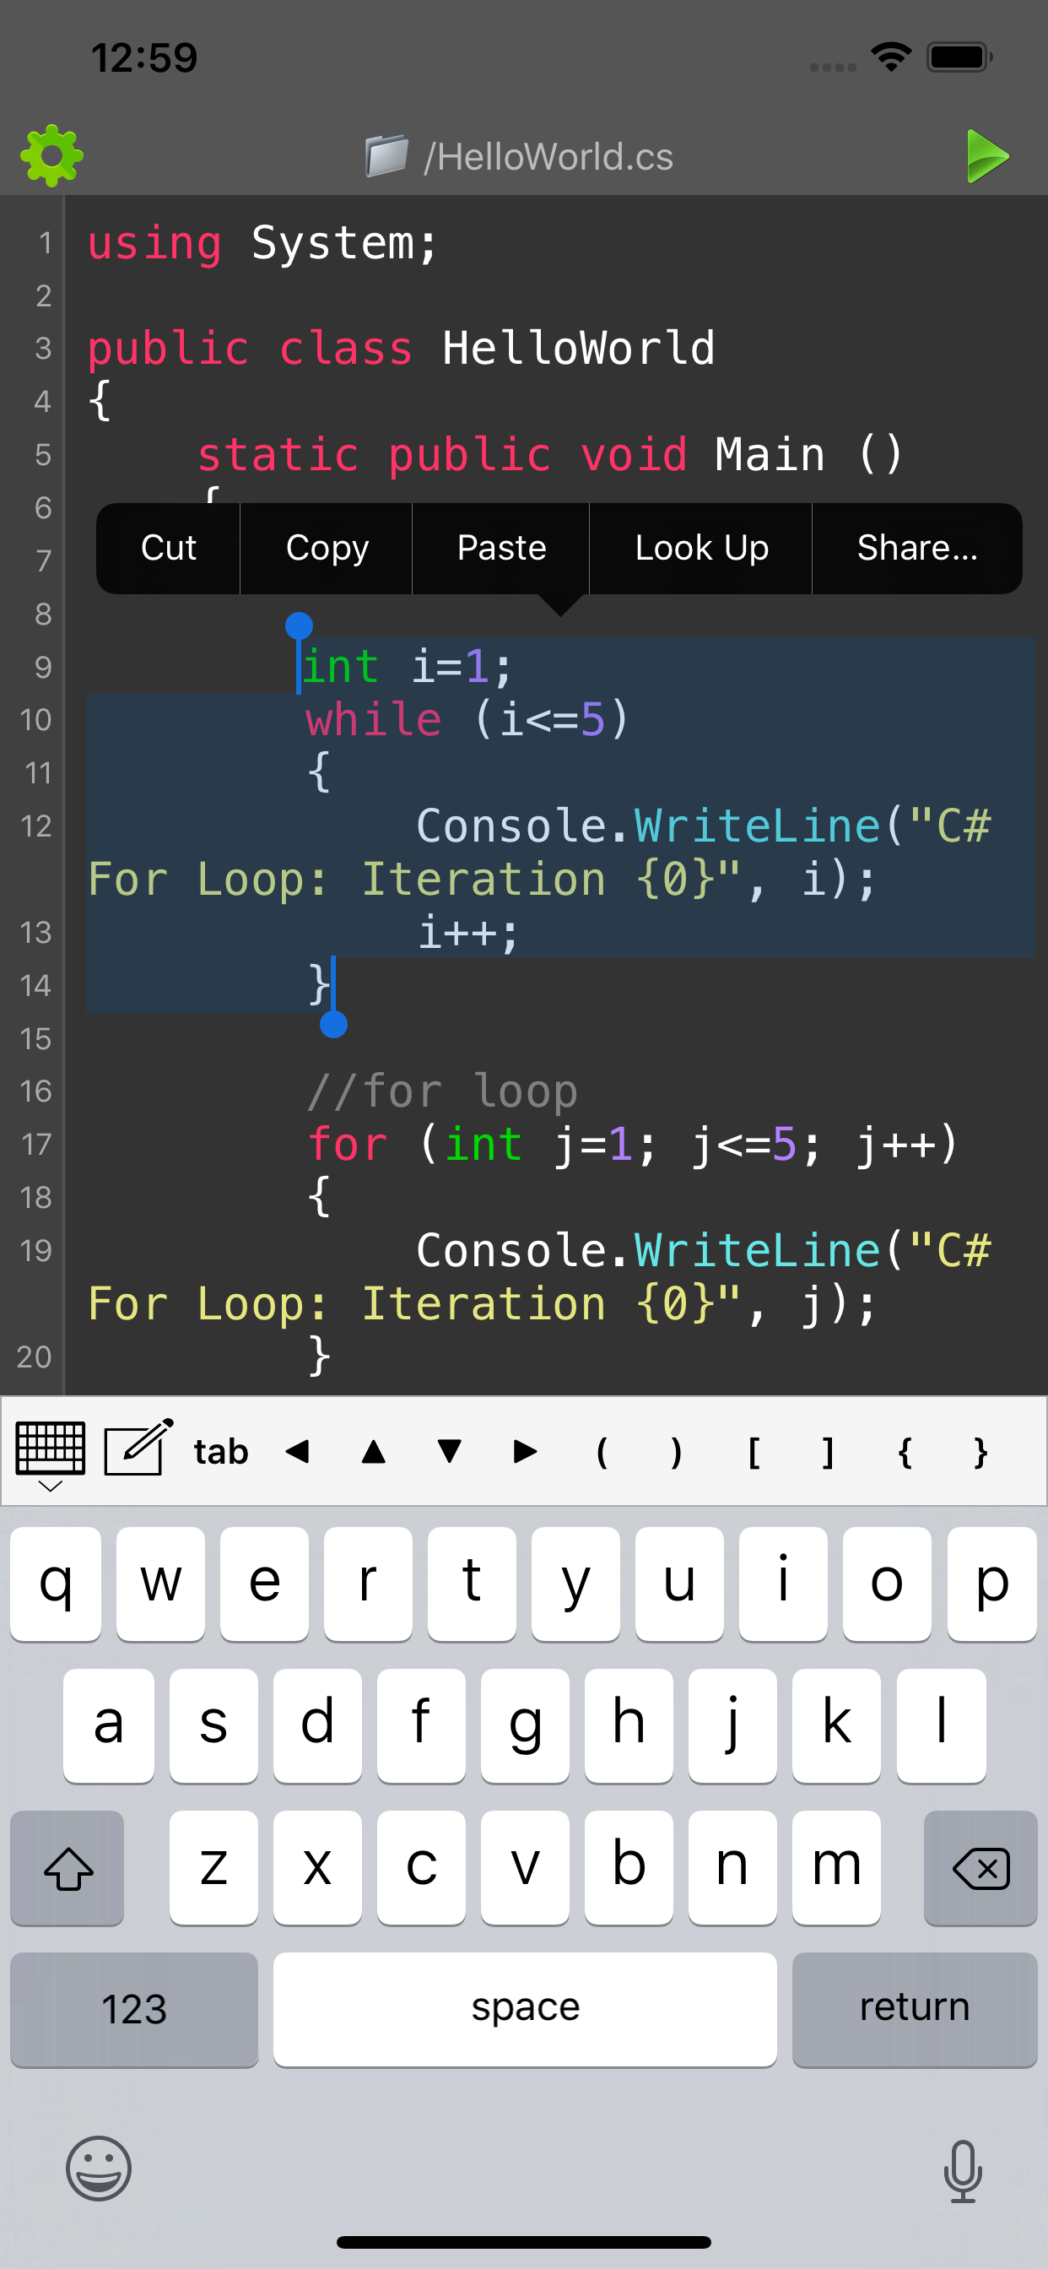Screen dimensions: 1048x2269
Task: Open the file browser folder icon
Action: 386,156
